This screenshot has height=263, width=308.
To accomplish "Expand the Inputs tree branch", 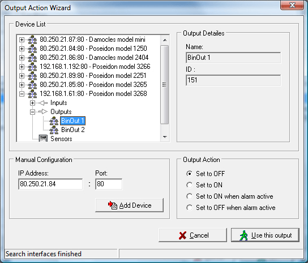I will click(33, 103).
